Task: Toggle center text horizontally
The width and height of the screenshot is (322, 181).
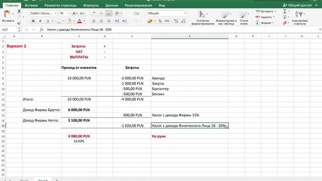Action: [x=101, y=21]
